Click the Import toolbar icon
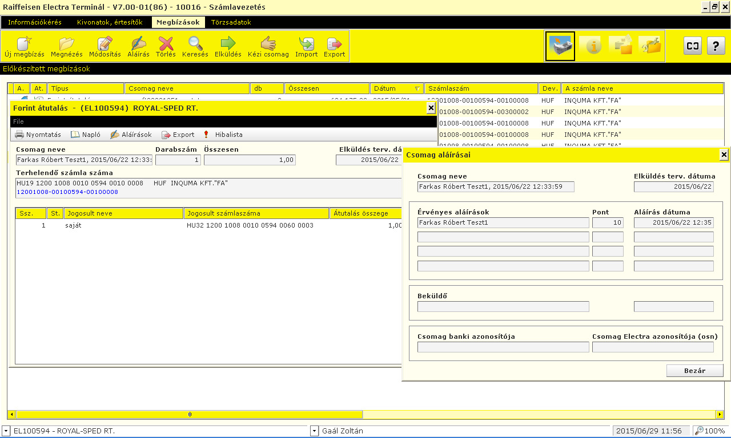The height and width of the screenshot is (438, 731). pos(307,47)
